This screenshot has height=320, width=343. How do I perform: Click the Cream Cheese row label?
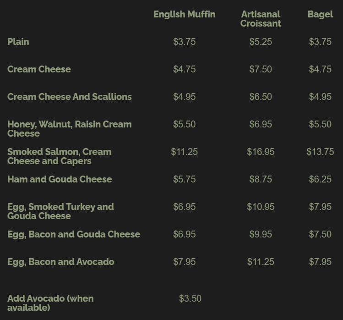pyautogui.click(x=39, y=69)
